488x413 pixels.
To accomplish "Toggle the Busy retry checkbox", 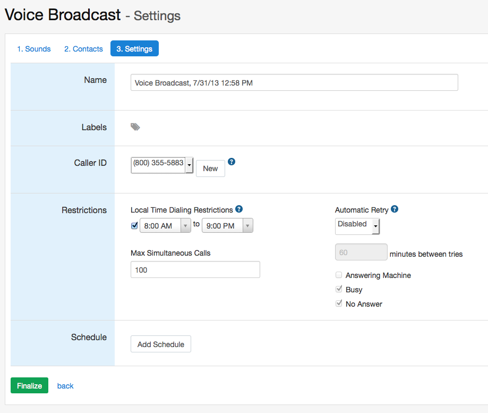I will pyautogui.click(x=339, y=289).
